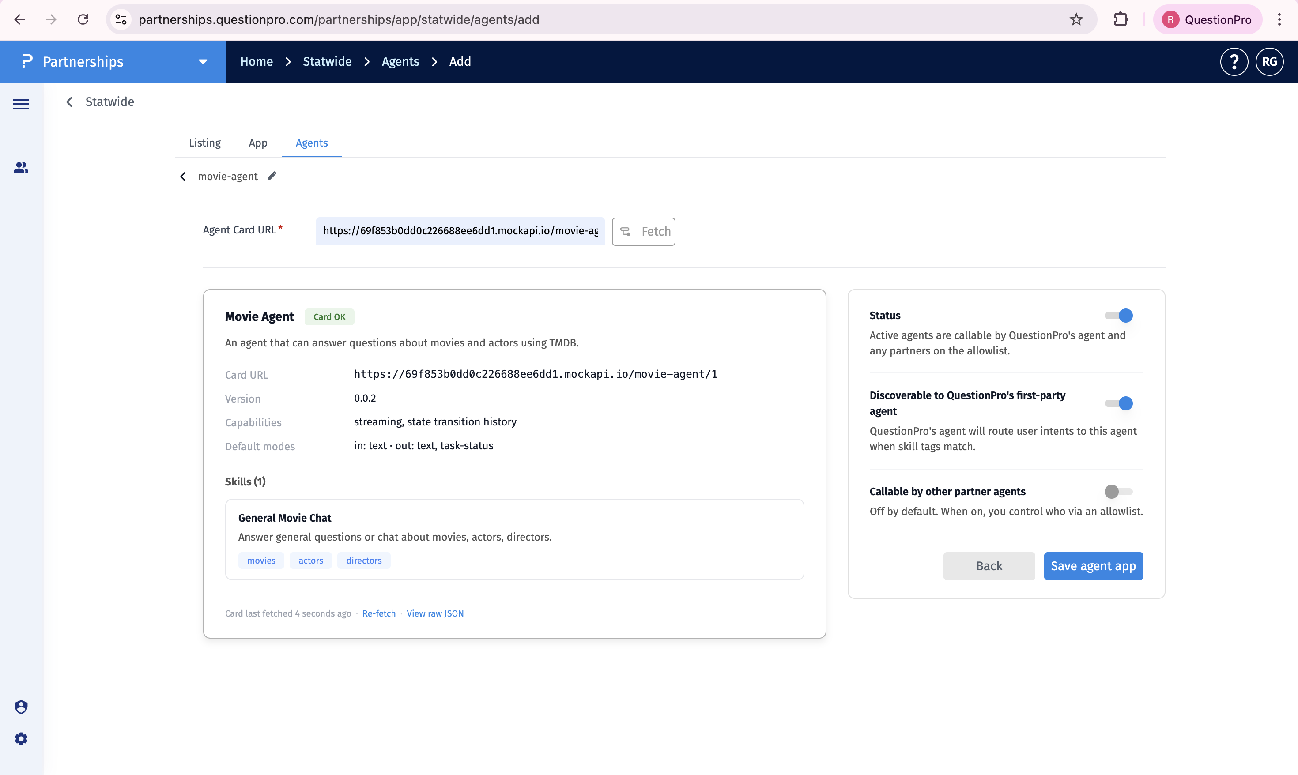Open the settings gear in the sidebar

click(x=21, y=738)
